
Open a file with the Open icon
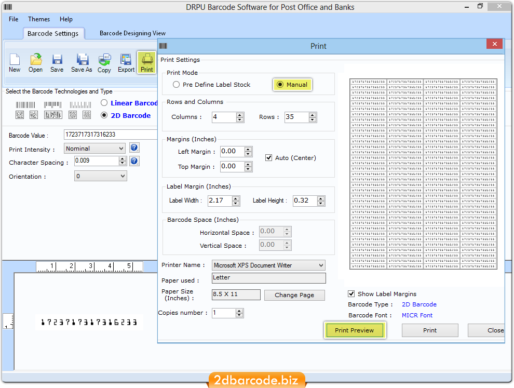point(35,63)
